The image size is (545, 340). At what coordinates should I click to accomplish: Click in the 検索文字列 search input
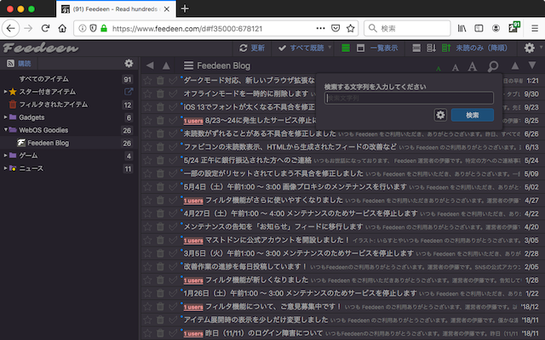(409, 99)
